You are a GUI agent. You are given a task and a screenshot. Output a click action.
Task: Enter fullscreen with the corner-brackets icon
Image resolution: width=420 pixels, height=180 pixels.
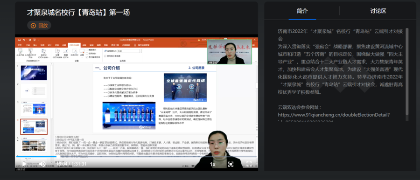point(249,164)
